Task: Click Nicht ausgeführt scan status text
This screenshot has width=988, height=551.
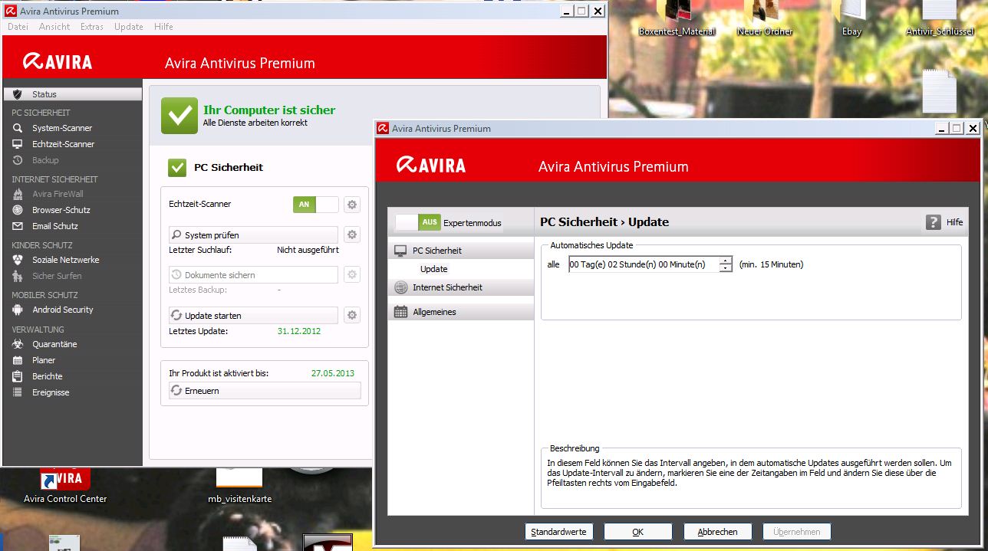Action: point(308,250)
